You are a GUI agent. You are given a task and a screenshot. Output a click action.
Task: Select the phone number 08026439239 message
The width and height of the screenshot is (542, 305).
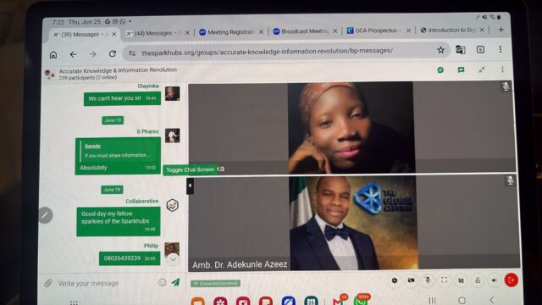click(x=130, y=258)
